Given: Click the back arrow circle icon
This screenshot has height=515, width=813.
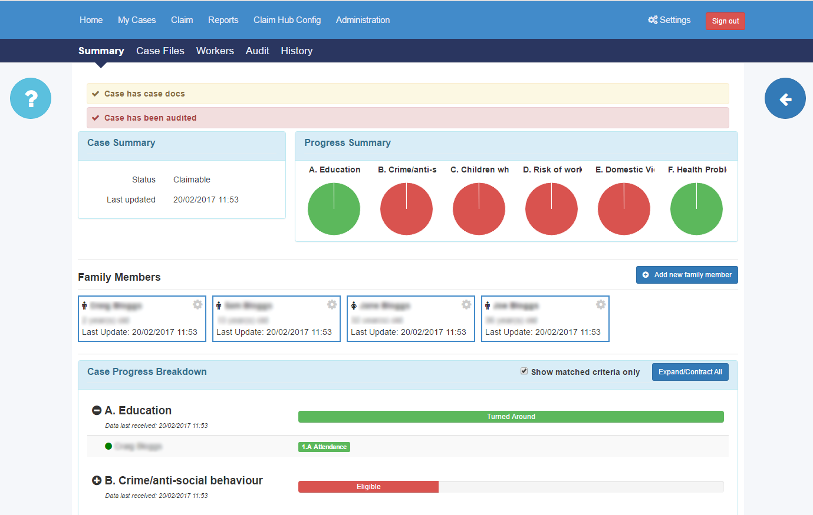Looking at the screenshot, I should coord(785,99).
